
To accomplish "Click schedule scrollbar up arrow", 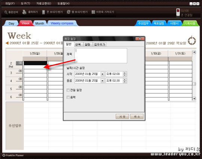I will click(x=194, y=52).
